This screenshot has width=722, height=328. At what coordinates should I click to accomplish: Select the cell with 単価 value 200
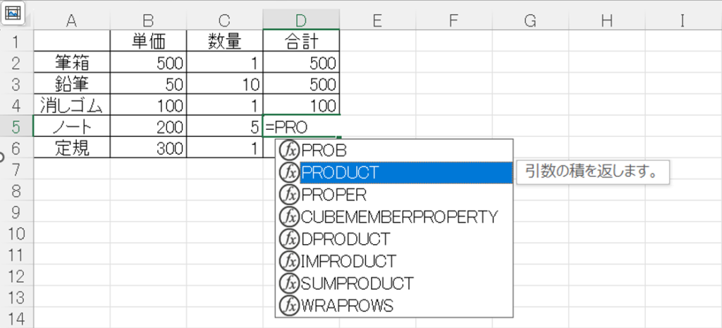148,128
